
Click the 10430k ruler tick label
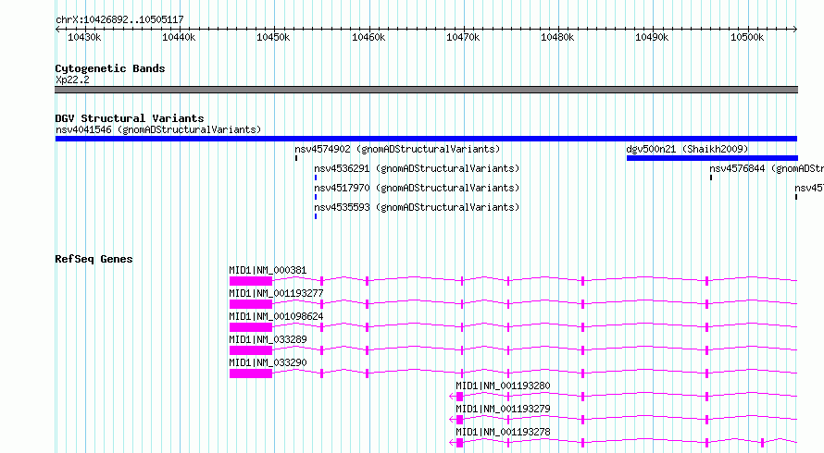tap(84, 37)
